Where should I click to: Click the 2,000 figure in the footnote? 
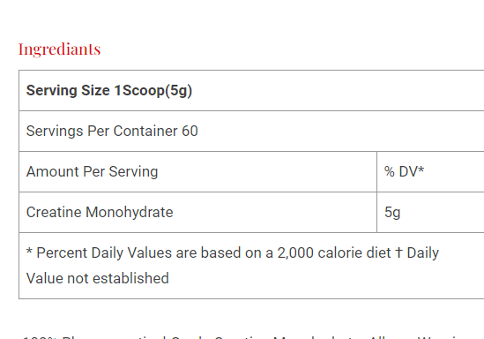[x=295, y=253]
